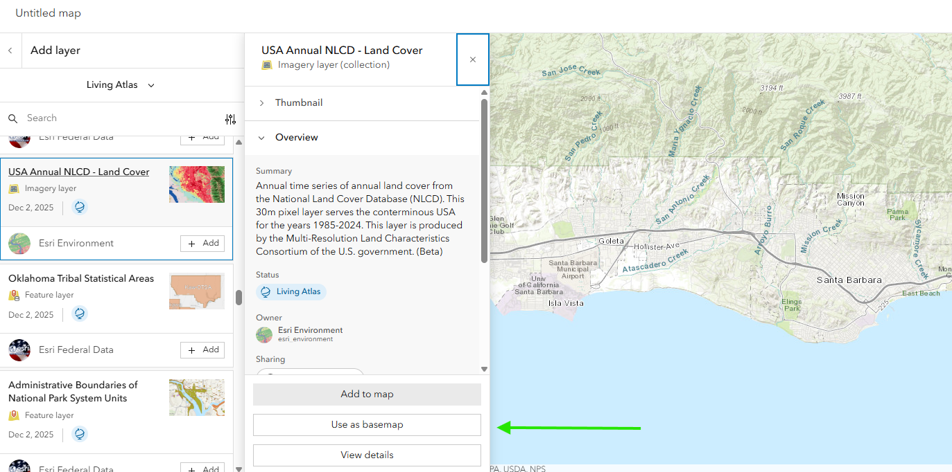The image size is (952, 472).
Task: Close the USA Annual NLCD details panel
Action: coord(473,60)
